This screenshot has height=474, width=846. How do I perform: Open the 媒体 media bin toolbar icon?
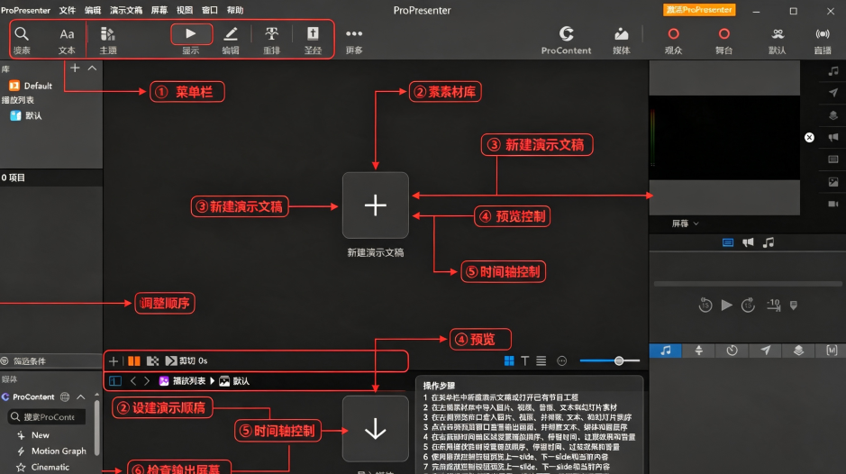pos(622,40)
